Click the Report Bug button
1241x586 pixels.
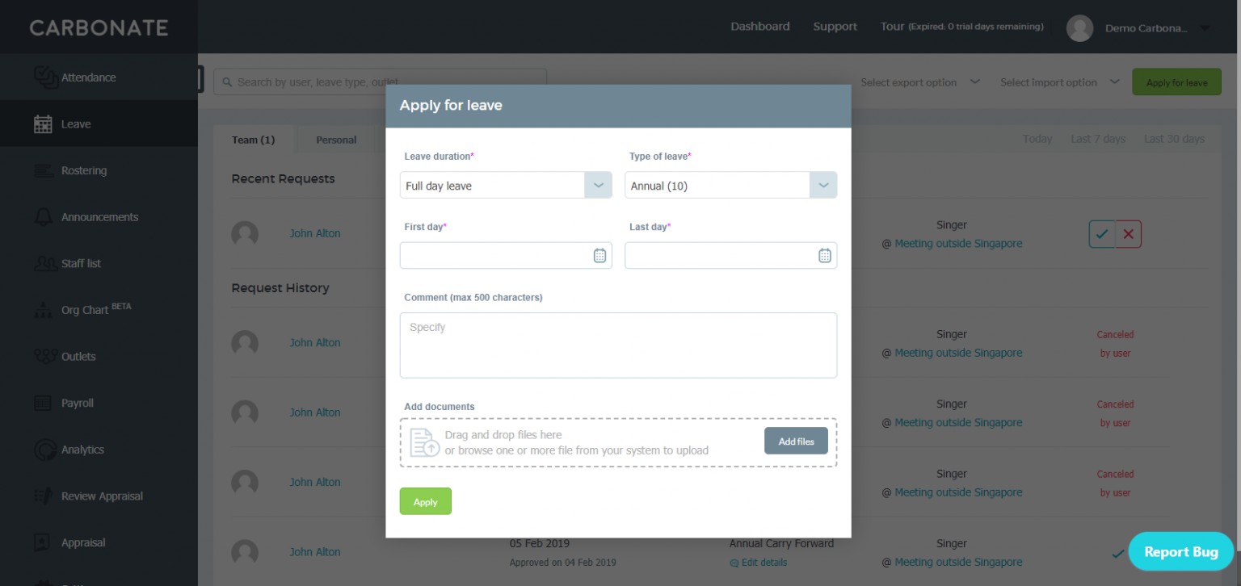[x=1180, y=552]
